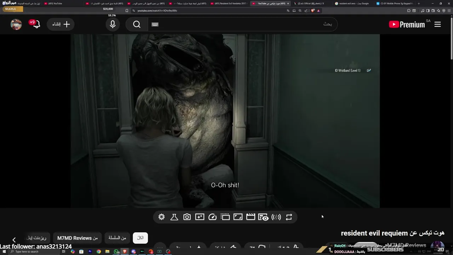The image size is (453, 255).
Task: Click the lightning broadcast boost icon
Action: [276, 217]
